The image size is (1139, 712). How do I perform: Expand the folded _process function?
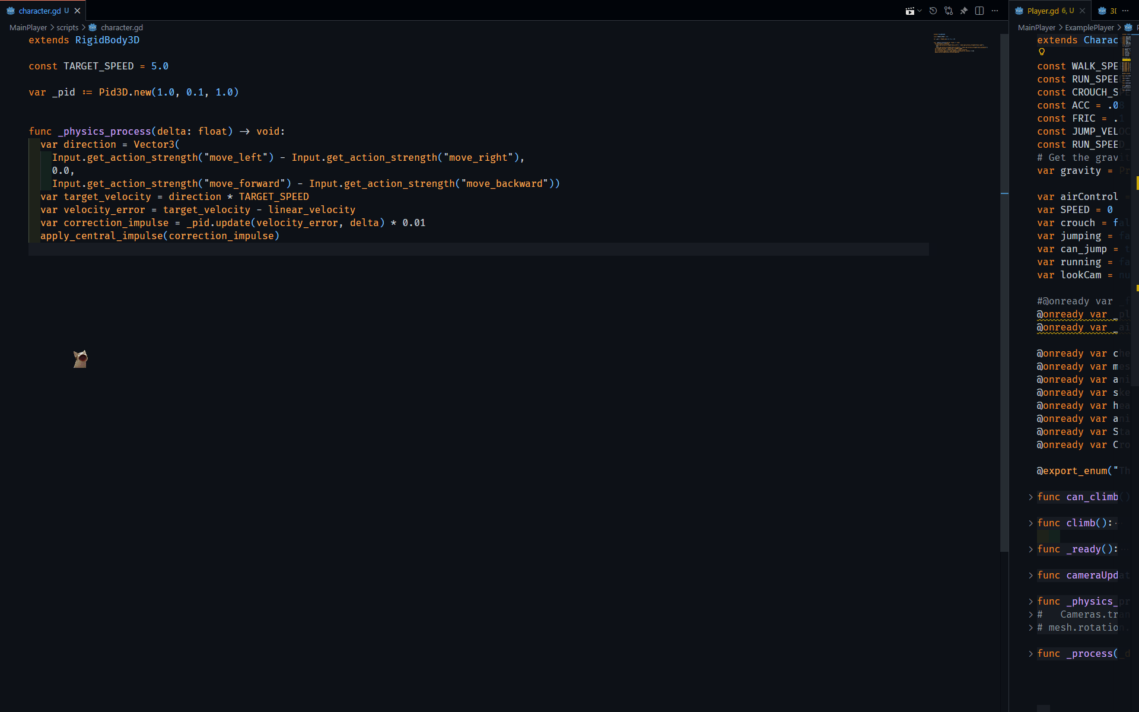point(1031,654)
